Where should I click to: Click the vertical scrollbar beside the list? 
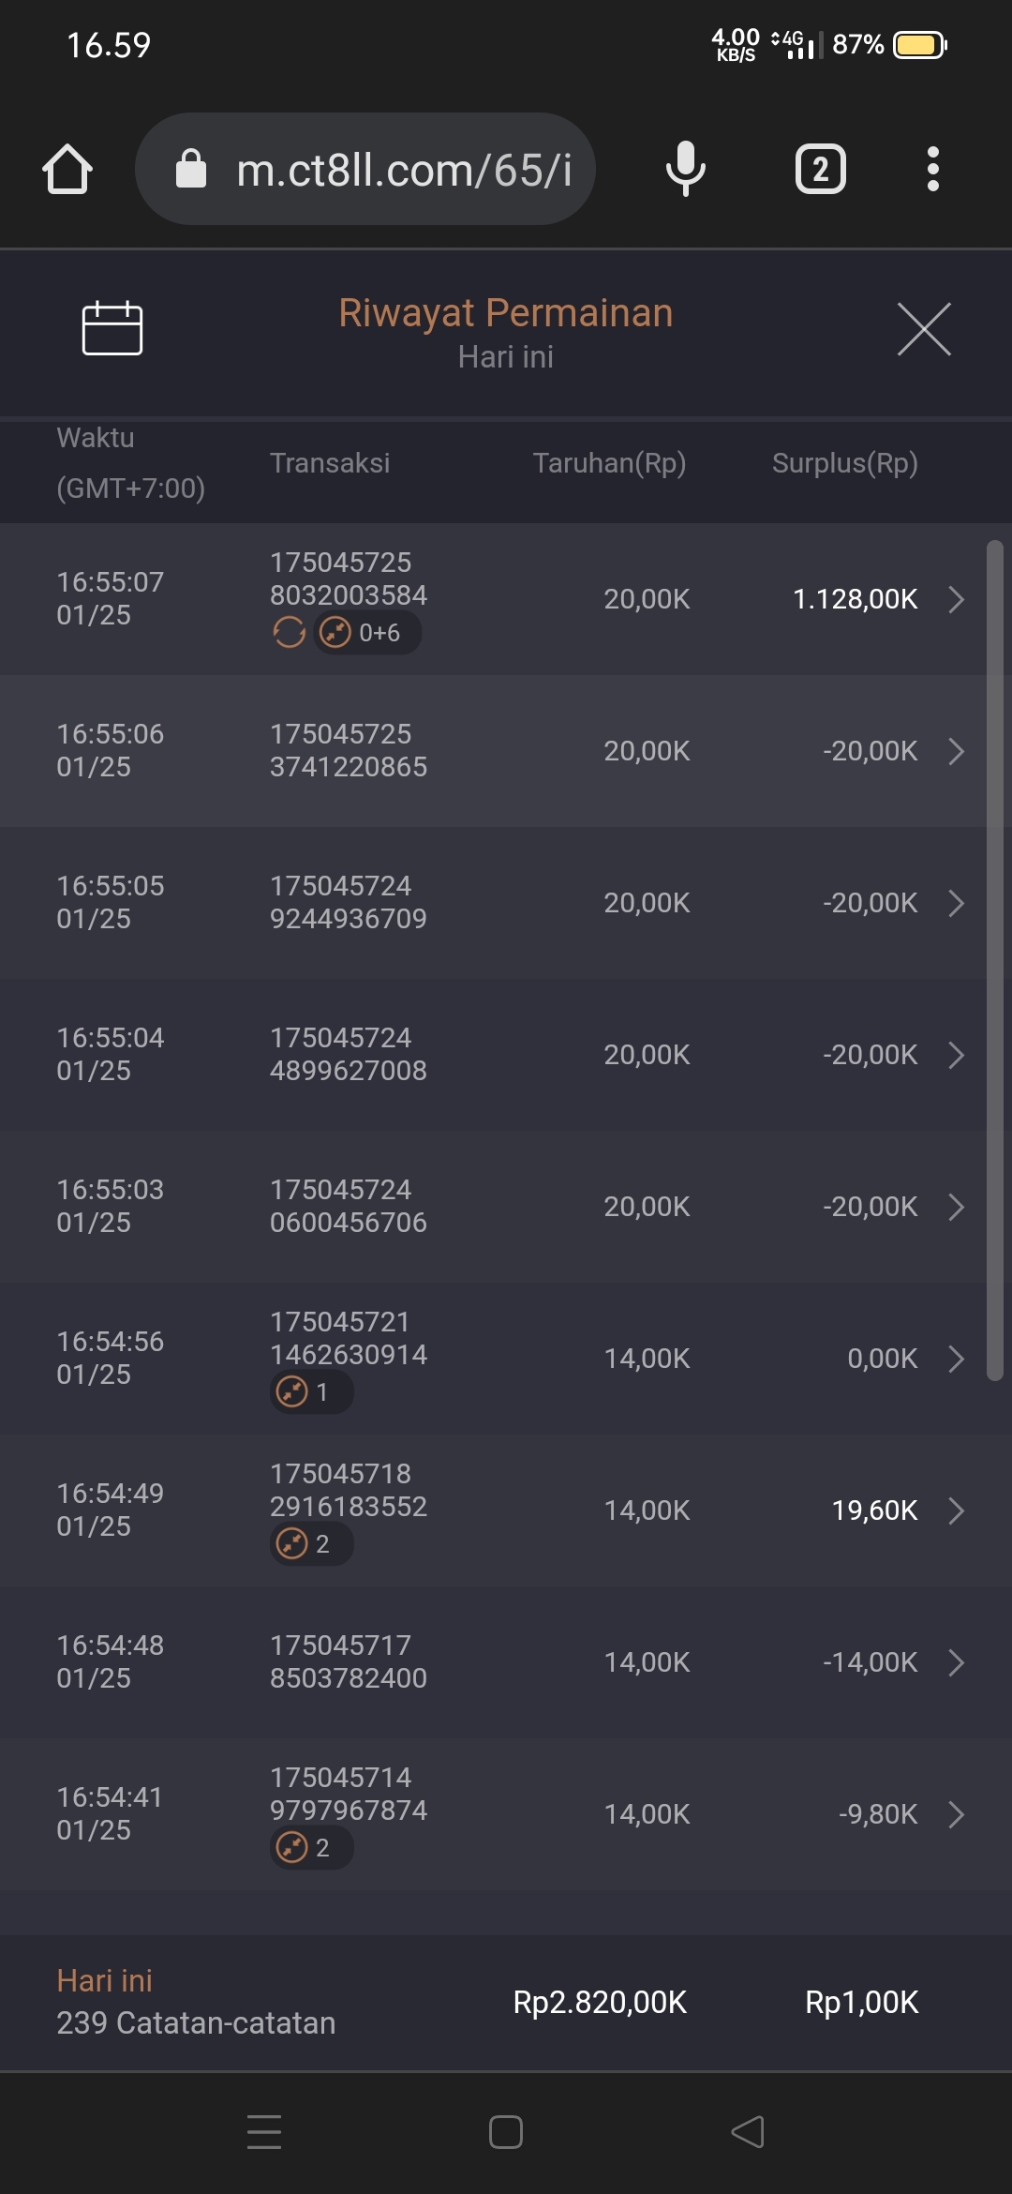click(x=995, y=956)
